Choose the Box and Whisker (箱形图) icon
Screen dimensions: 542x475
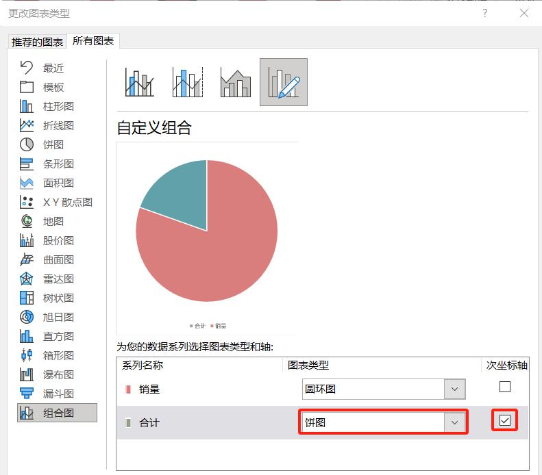click(x=27, y=355)
